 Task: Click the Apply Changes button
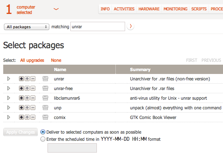click(21, 132)
